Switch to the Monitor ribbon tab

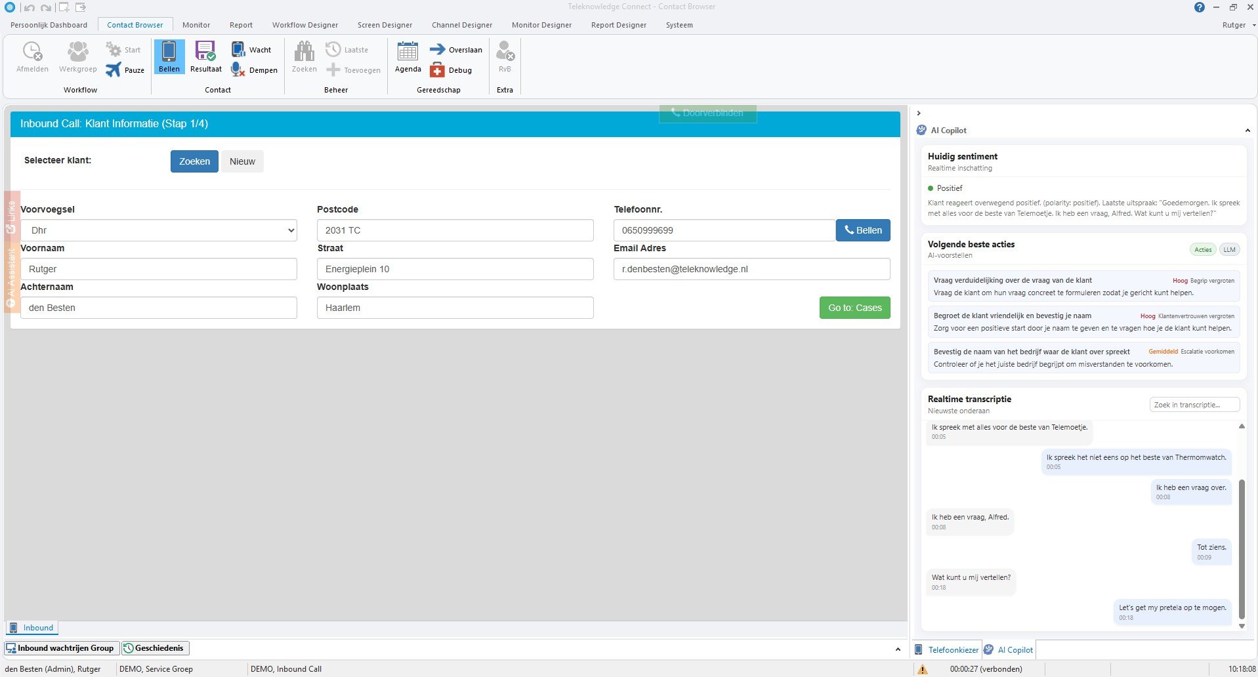pyautogui.click(x=196, y=25)
